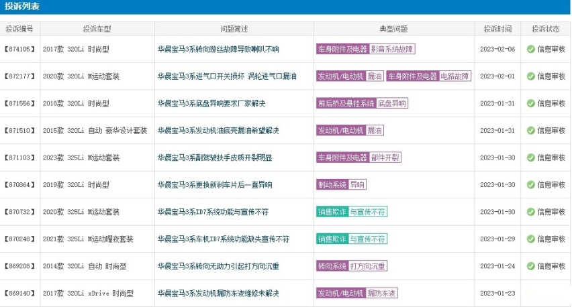Click 投诉车型 column header
572x307 pixels.
97,29
